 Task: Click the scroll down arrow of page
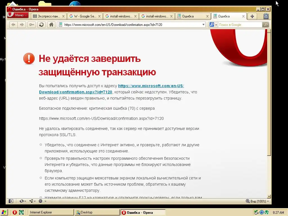(x=269, y=196)
